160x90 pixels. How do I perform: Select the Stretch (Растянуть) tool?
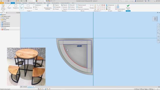[x=71, y=7]
